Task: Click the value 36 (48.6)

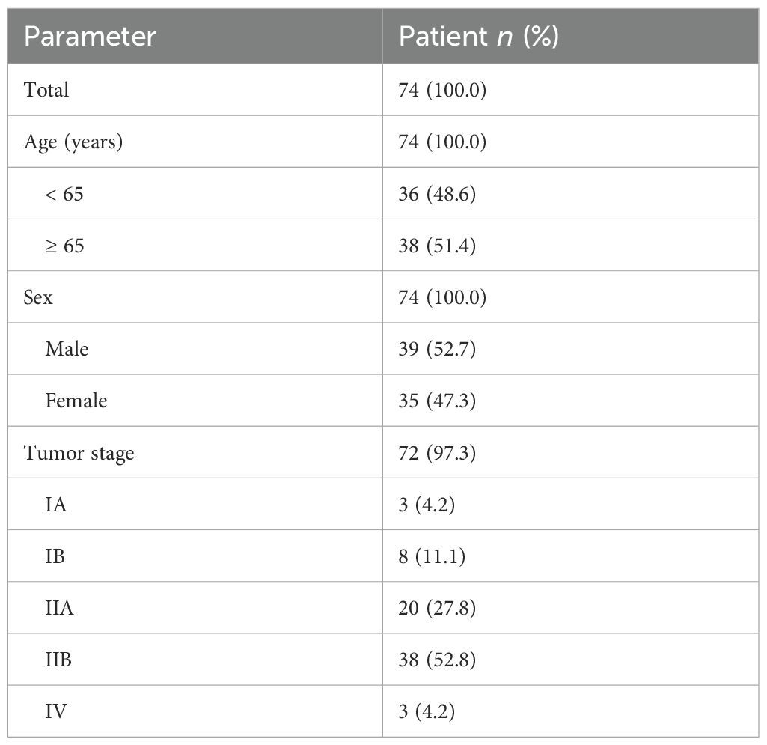Action: point(437,194)
